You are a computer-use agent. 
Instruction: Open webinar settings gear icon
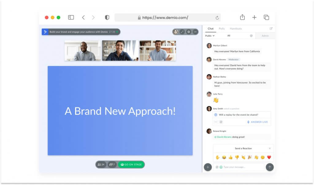pos(189,32)
